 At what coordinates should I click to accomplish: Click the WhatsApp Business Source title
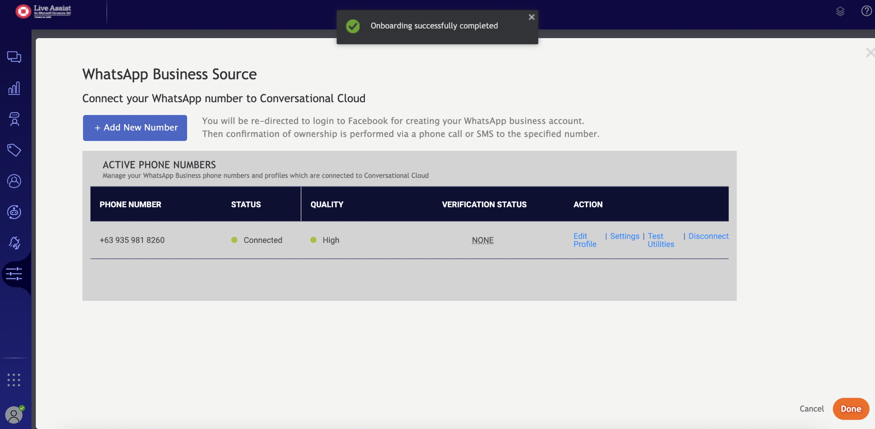[170, 74]
